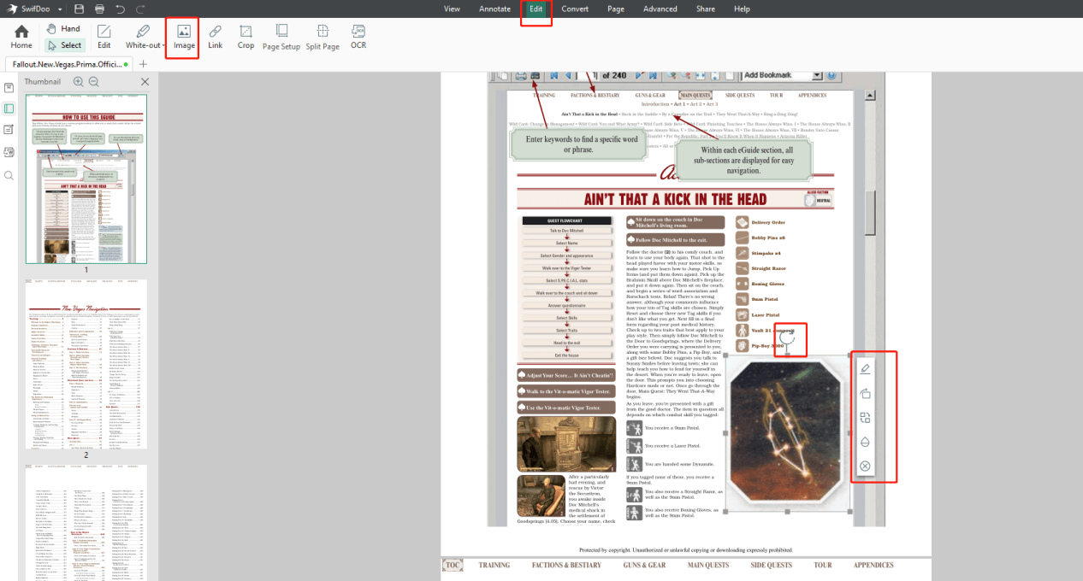Delete the selected image via the X icon

(865, 466)
